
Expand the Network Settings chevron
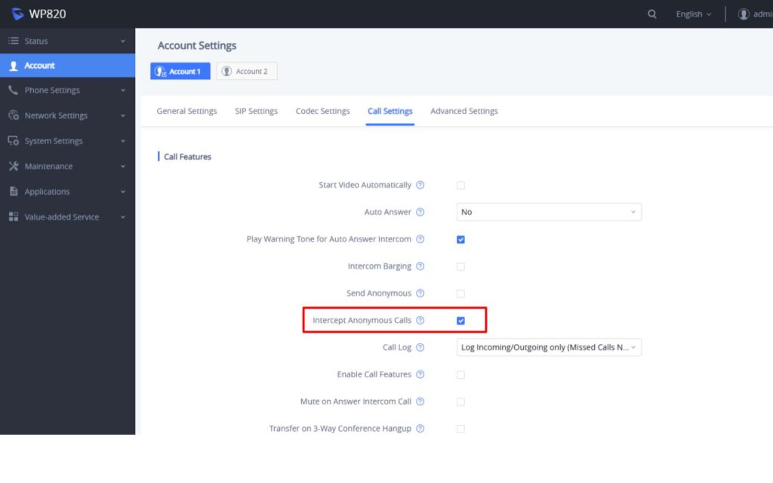(x=123, y=115)
